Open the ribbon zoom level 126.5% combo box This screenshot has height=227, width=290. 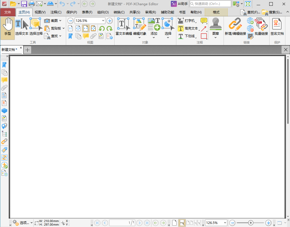(x=90, y=21)
